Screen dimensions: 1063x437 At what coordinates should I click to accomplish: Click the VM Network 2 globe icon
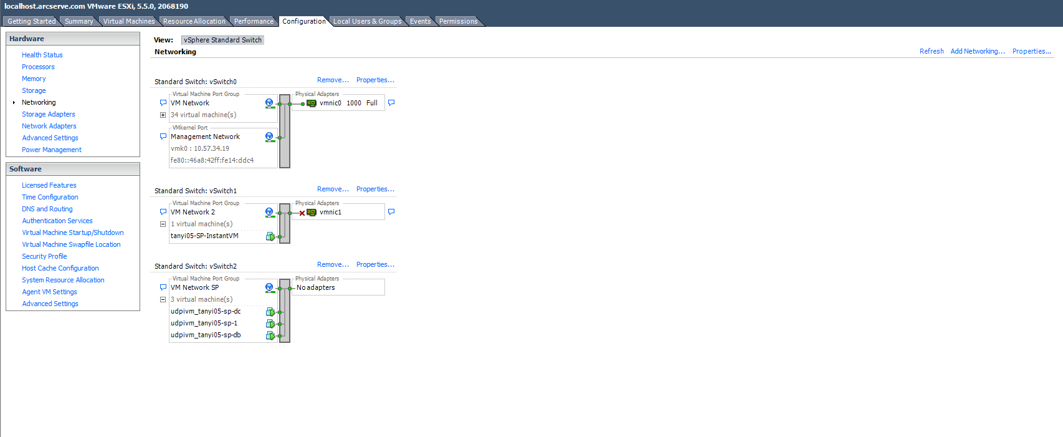click(x=269, y=213)
